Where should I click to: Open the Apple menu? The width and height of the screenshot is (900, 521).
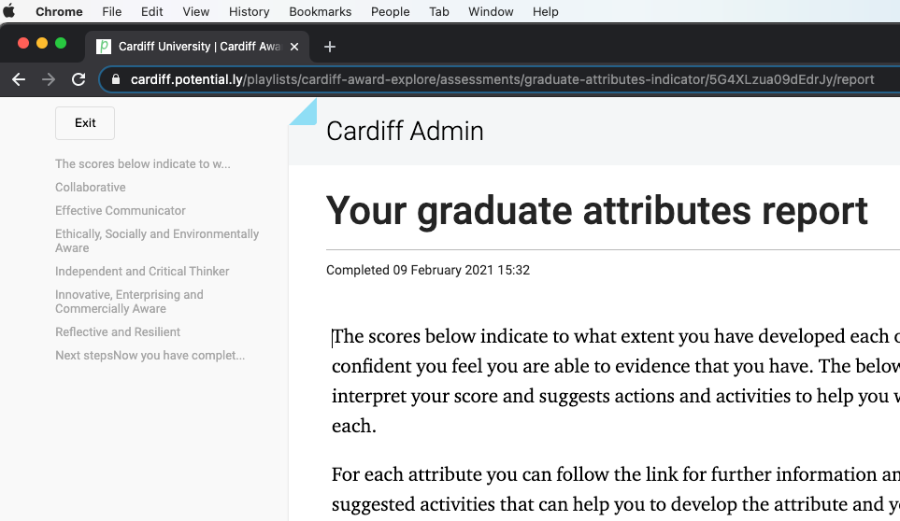click(10, 11)
